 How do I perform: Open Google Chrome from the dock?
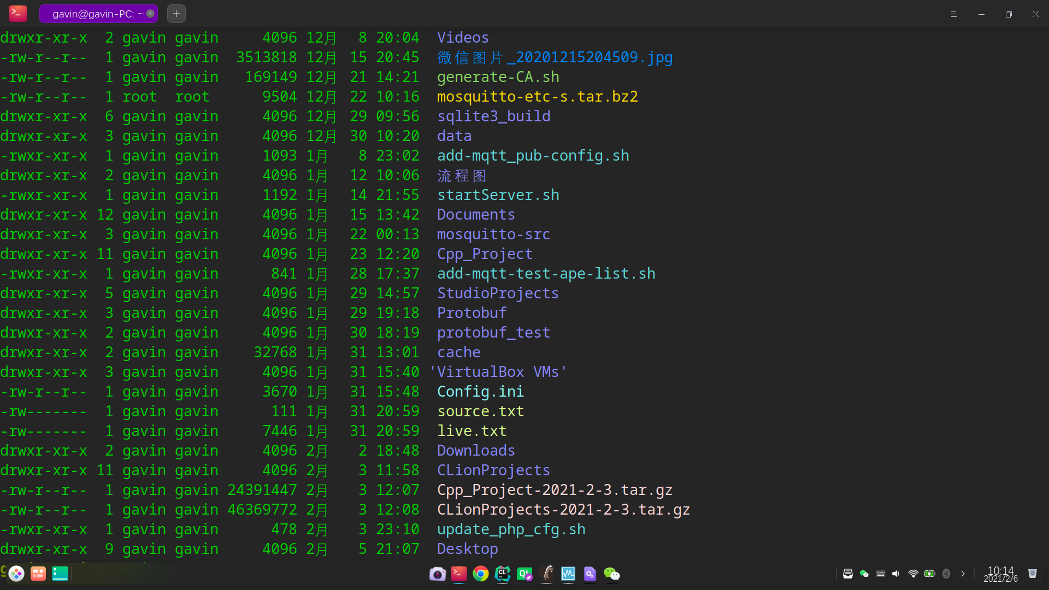(x=481, y=574)
